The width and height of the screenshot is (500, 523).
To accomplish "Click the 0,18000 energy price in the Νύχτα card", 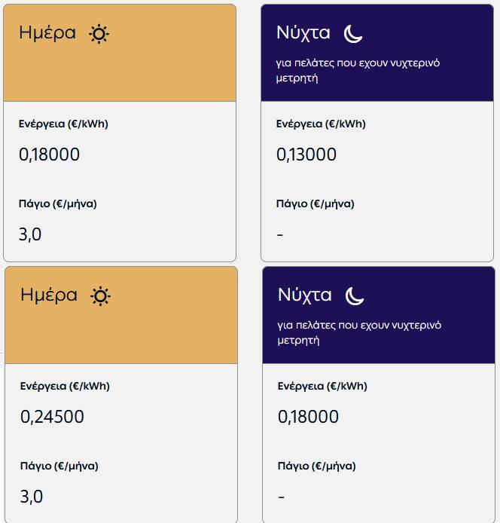I will coord(308,417).
